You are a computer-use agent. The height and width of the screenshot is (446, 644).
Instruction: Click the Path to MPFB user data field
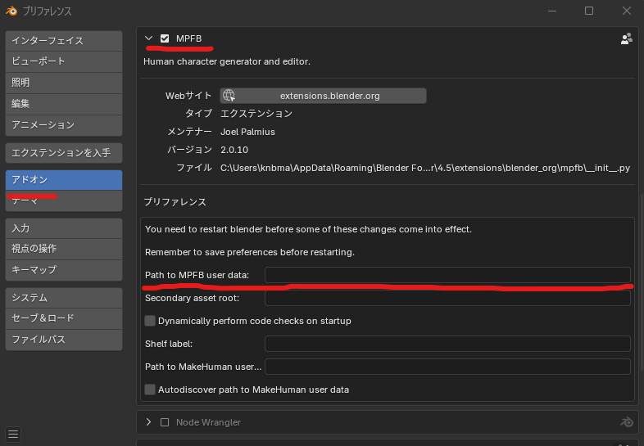click(447, 275)
